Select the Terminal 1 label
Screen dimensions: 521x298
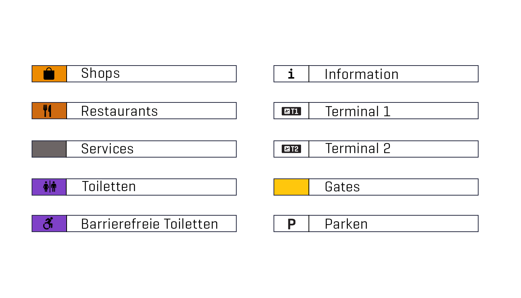coord(358,111)
